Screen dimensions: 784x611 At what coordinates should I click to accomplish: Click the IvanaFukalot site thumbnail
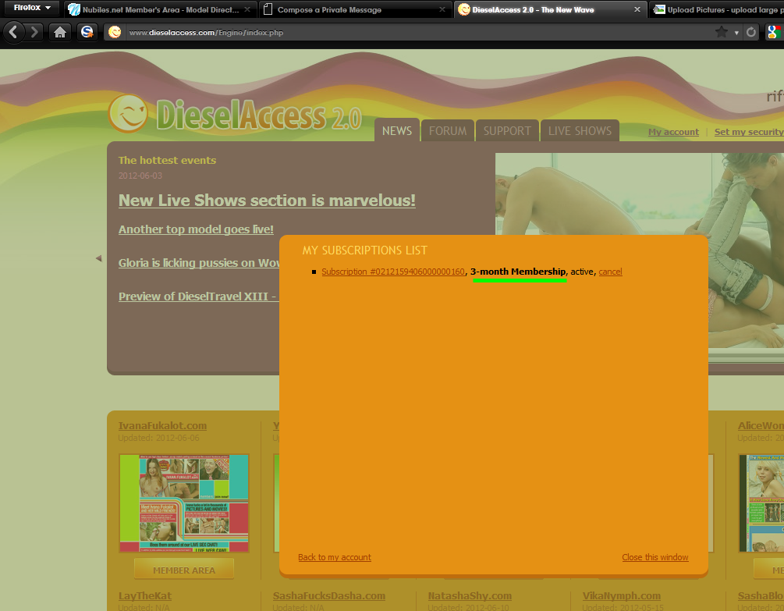click(184, 503)
